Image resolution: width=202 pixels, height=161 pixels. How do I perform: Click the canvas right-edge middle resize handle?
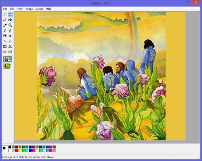coord(186,76)
